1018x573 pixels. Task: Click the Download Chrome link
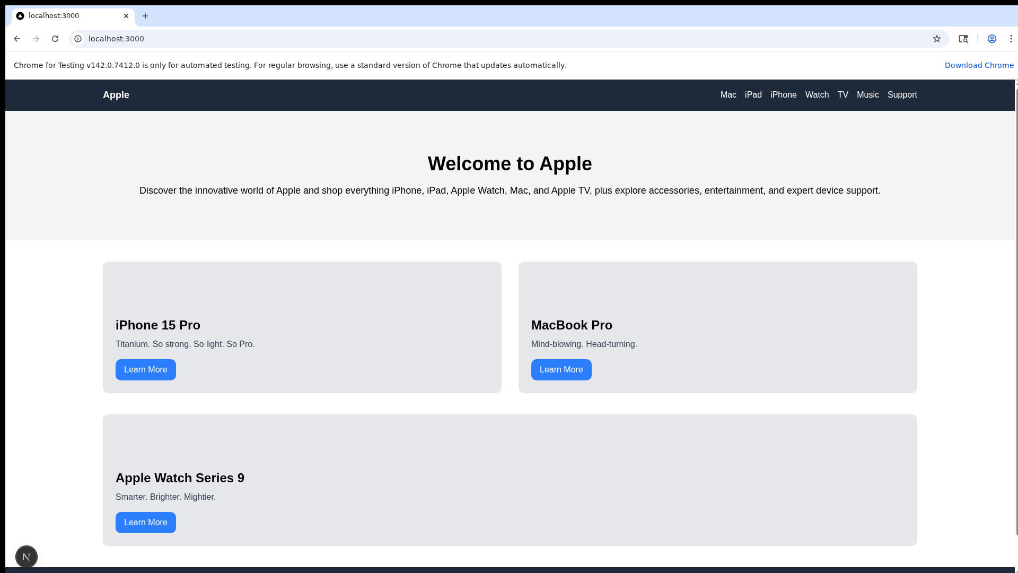(979, 65)
